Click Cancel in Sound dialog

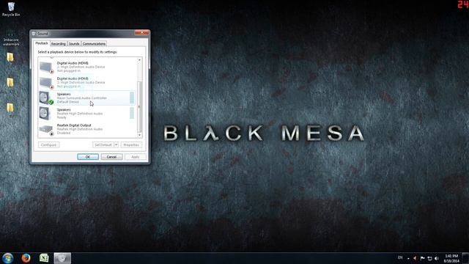(111, 157)
